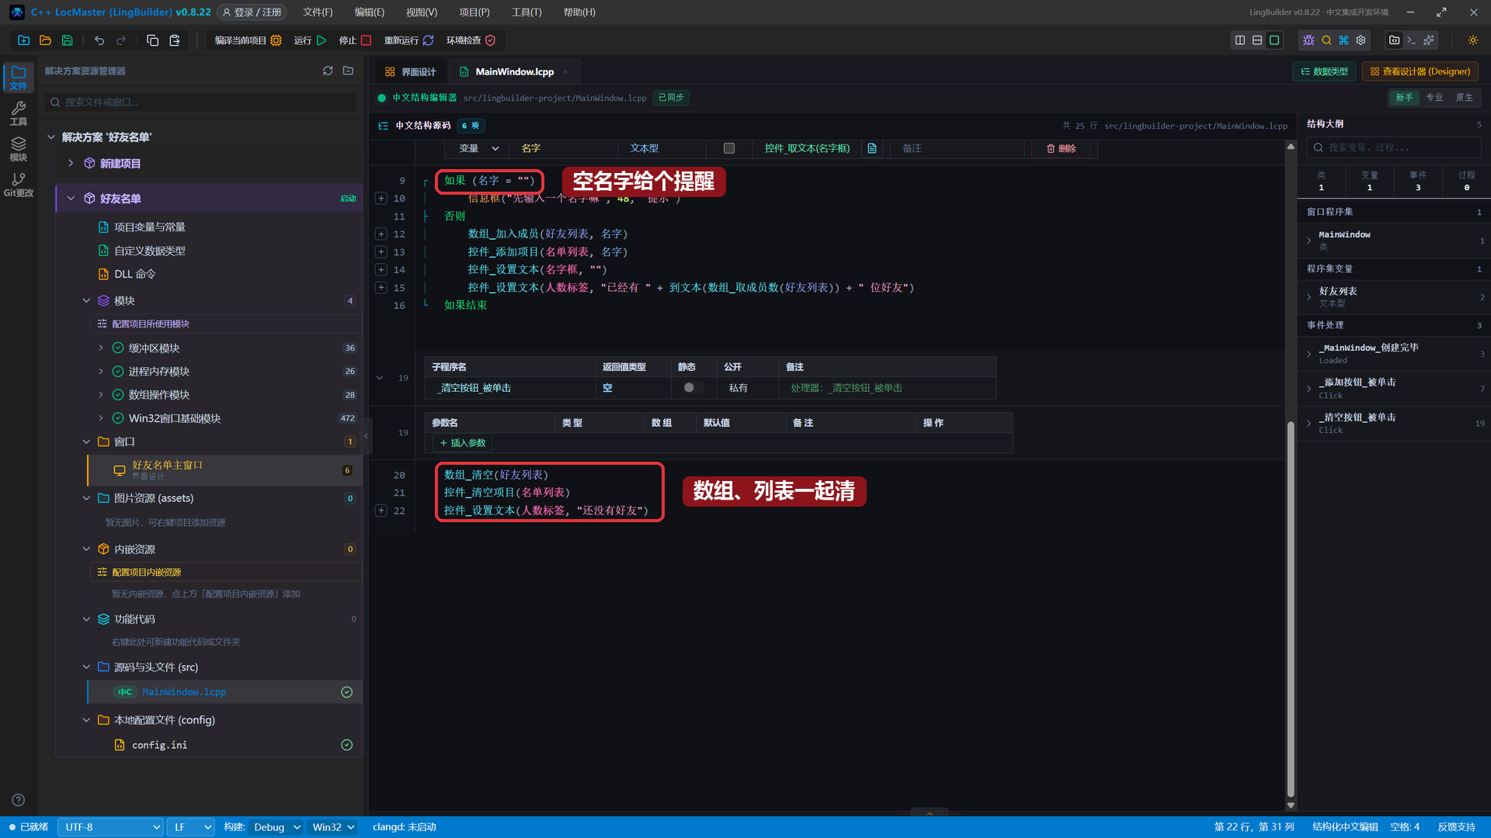Click the AI sparkle icon
The image size is (1491, 838).
(x=1429, y=40)
